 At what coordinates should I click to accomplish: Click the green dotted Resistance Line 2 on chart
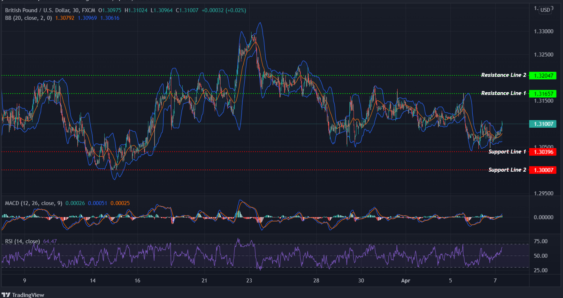224,75
